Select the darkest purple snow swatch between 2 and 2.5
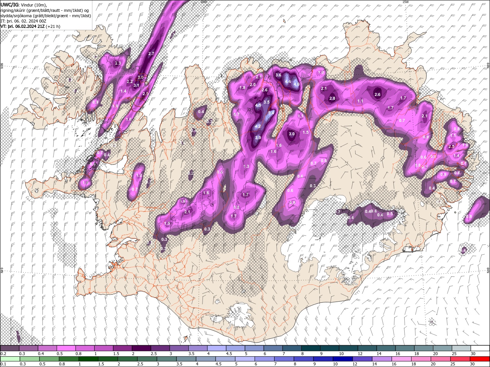This screenshot has height=367, width=490. click(x=141, y=348)
